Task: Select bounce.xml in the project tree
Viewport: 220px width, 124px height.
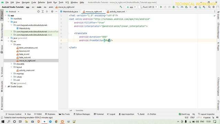Action: coord(24,51)
